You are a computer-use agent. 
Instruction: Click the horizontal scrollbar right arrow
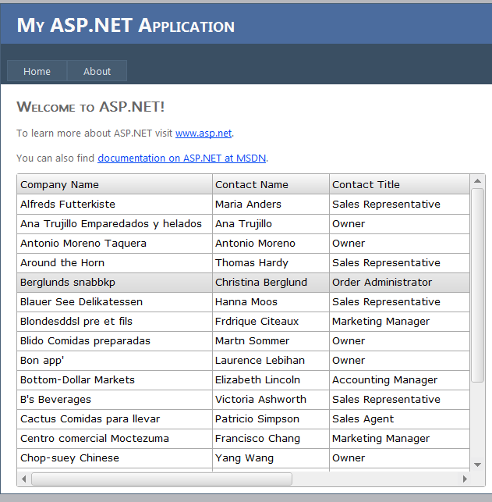point(465,479)
